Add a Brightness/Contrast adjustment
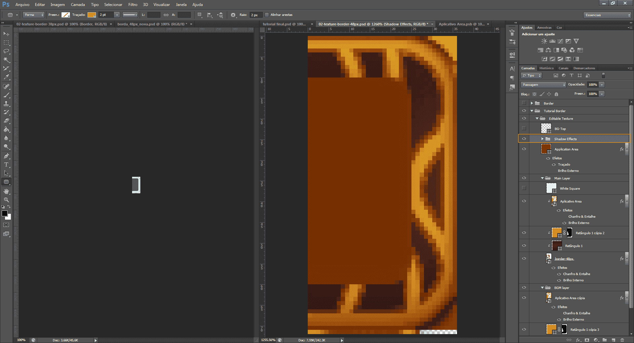Viewport: 634px width, 343px height. 544,41
